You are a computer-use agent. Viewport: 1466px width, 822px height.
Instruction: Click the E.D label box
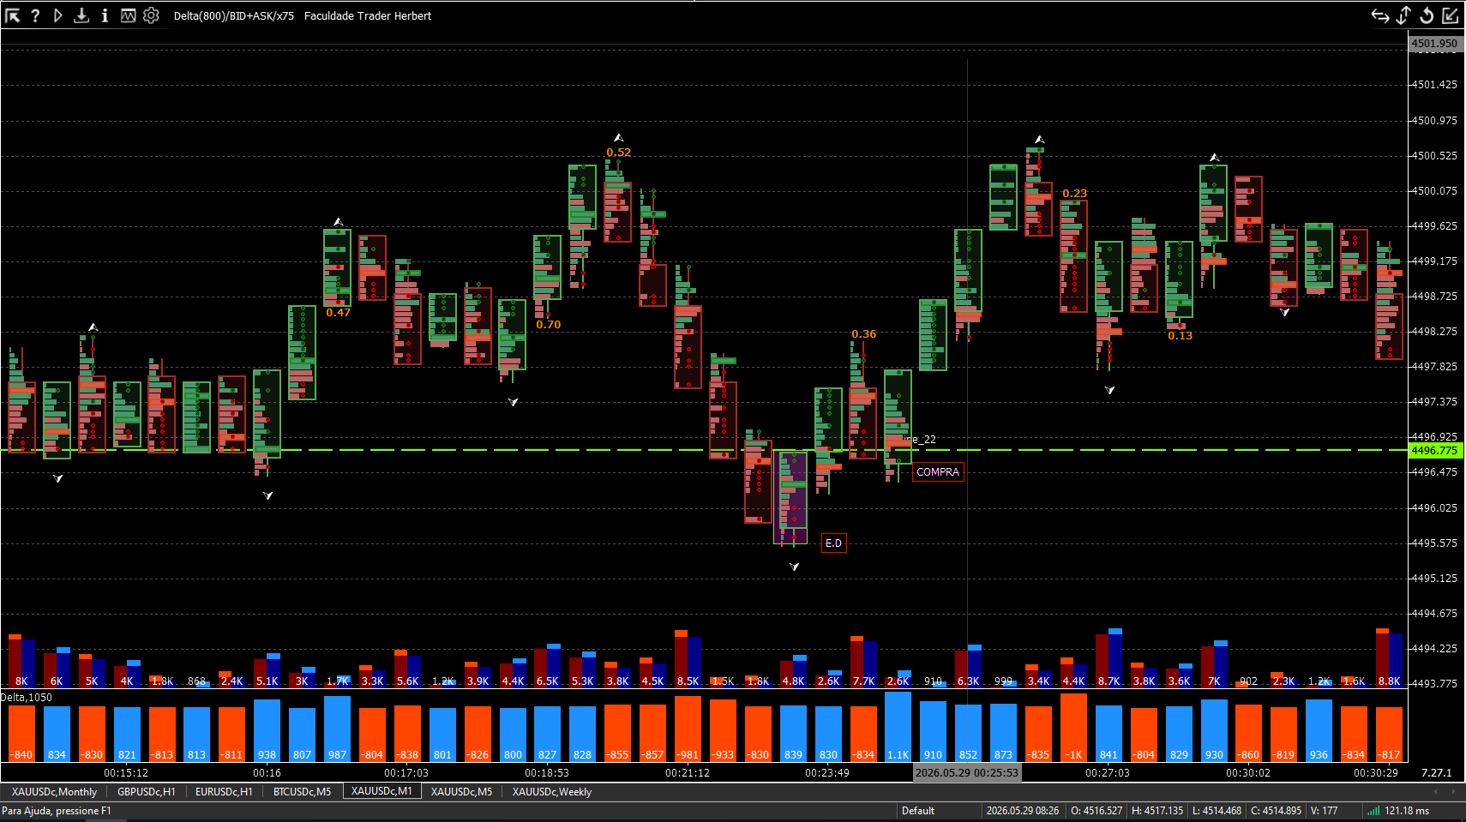click(x=833, y=543)
